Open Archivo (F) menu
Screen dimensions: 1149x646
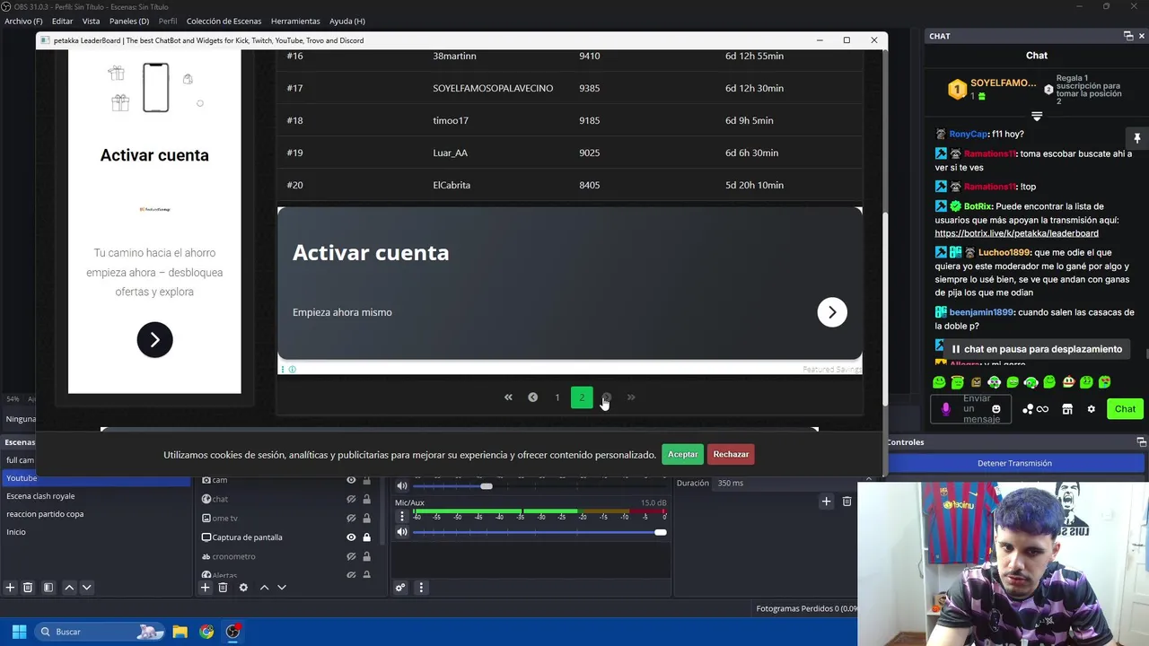23,21
